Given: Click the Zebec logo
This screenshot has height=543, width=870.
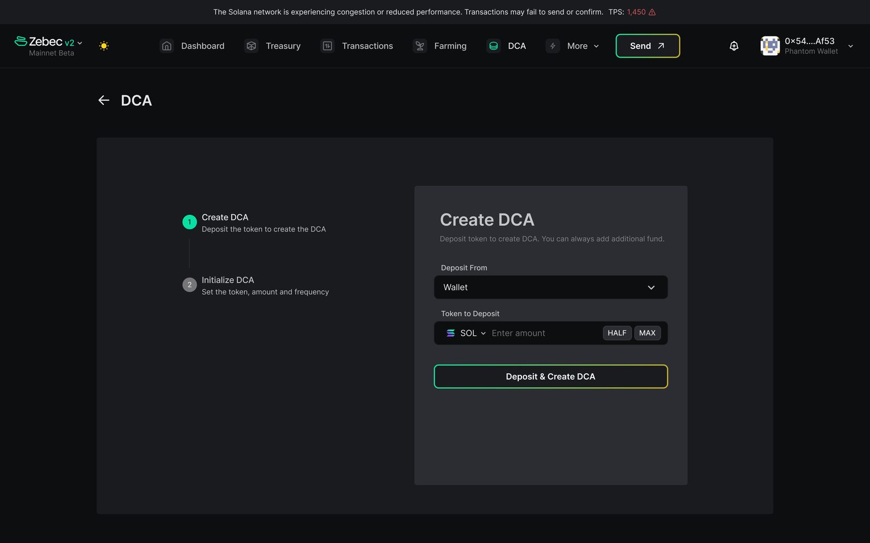Looking at the screenshot, I should (38, 41).
